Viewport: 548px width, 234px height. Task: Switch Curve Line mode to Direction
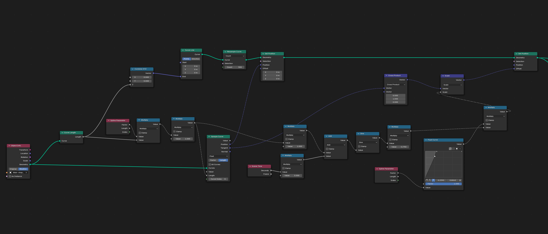[195, 59]
